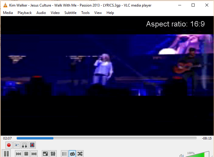Close the VLC media player window
This screenshot has width=214, height=157.
point(207,5)
